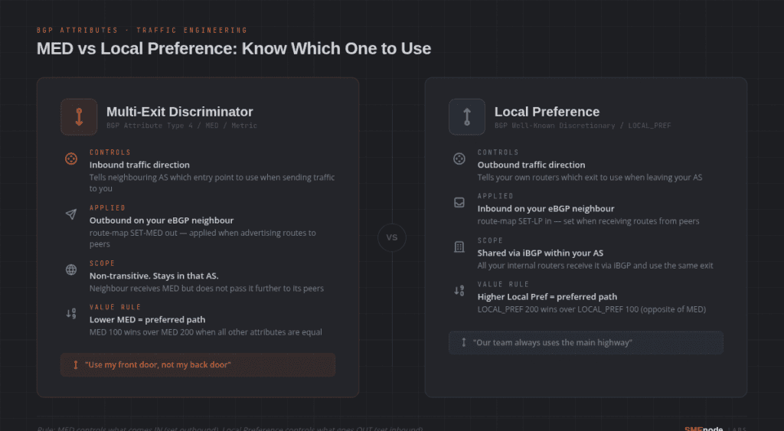Click 'Inbound traffic direction' text

click(x=139, y=165)
